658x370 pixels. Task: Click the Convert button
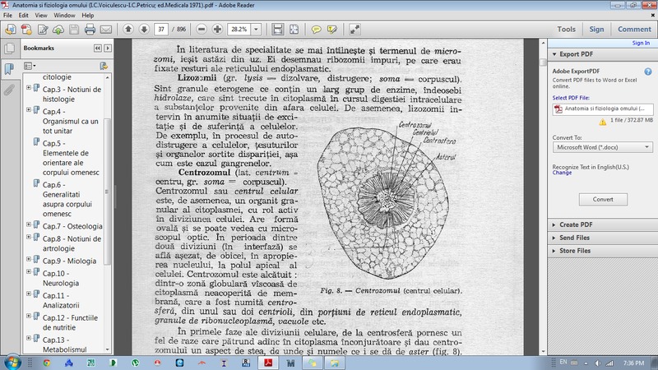603,199
